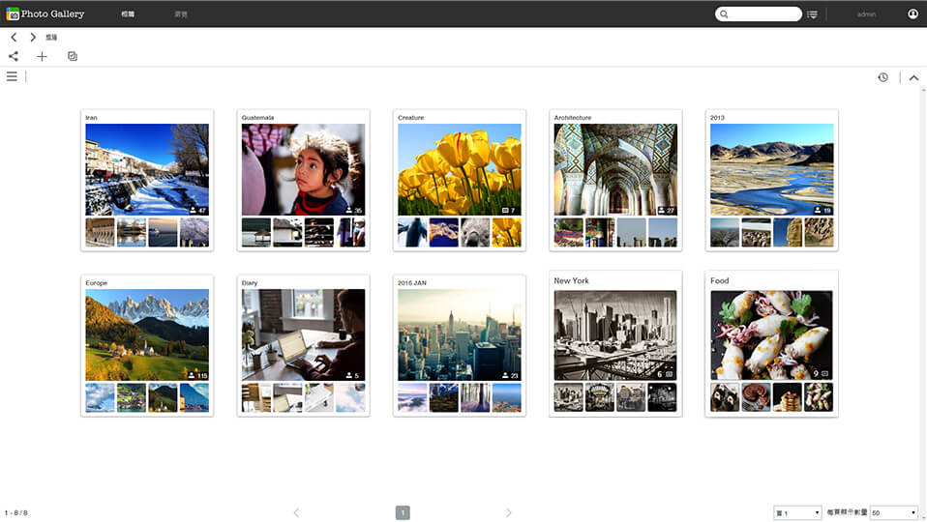Open the items-per-page dropdown showing 50
The width and height of the screenshot is (927, 522).
point(893,512)
